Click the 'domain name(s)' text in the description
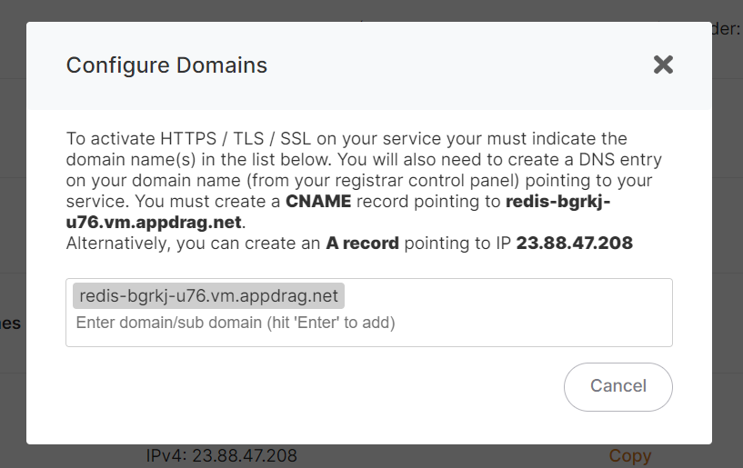 131,160
